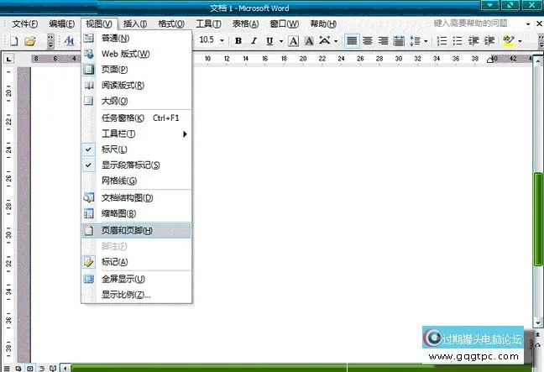Expand the Standard toolbar options chevron
544x372 pixels.
(x=50, y=41)
